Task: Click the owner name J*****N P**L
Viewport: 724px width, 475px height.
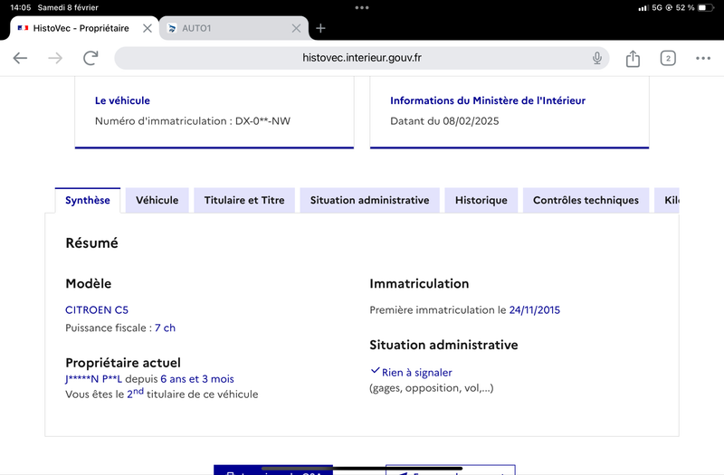Action: (x=93, y=379)
